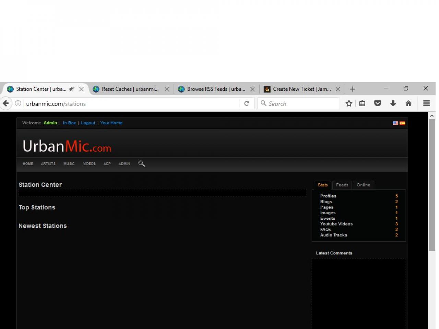Reload the page with the refresh icon
Viewport: 439px width, 329px height.
(247, 103)
